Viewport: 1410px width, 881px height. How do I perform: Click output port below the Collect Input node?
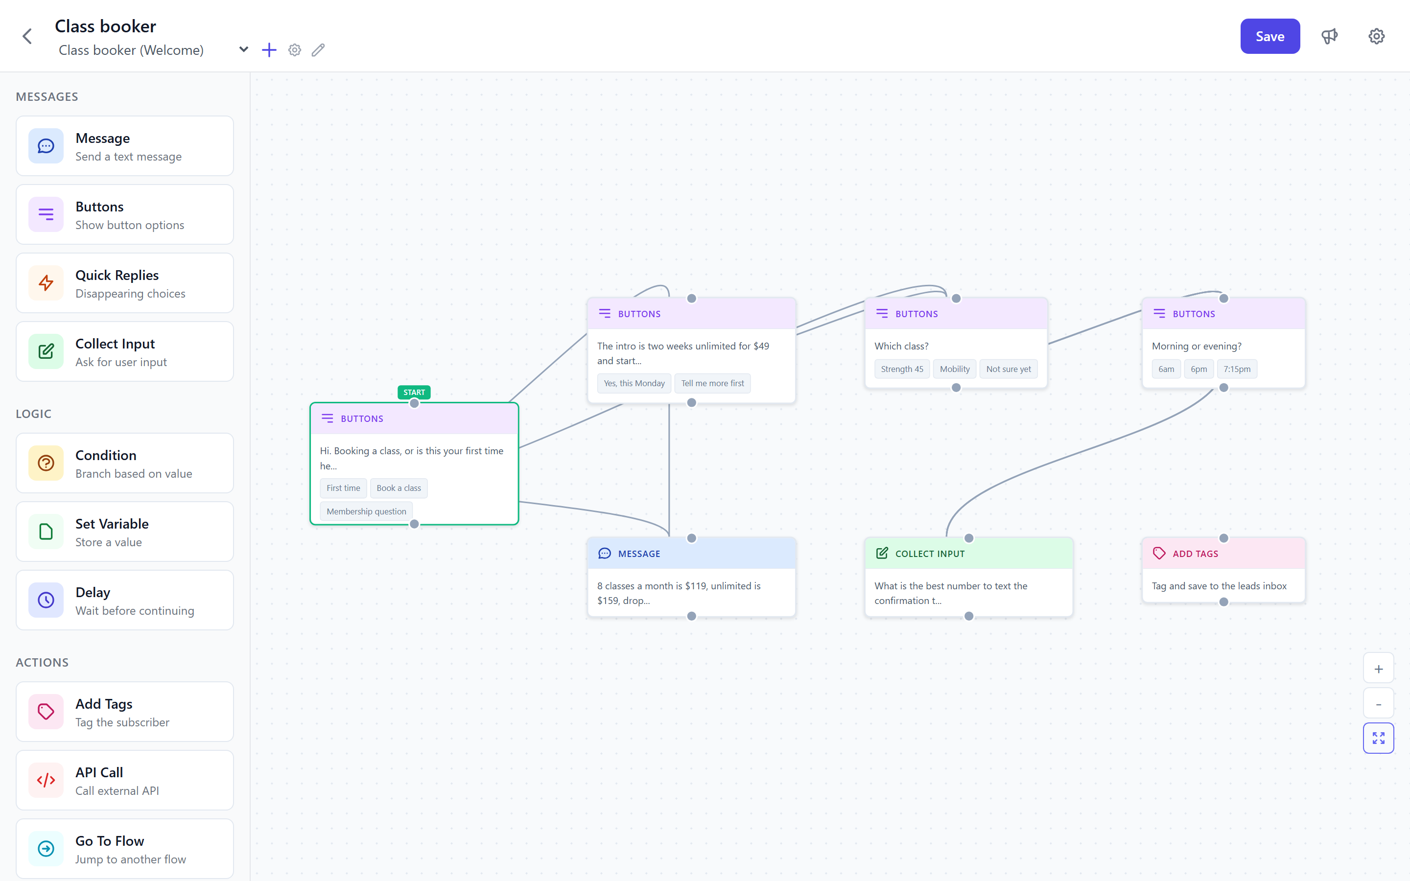[x=969, y=617]
